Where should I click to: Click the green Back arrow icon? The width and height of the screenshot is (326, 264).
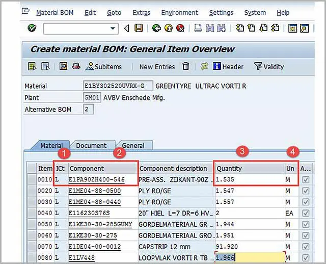click(x=156, y=28)
